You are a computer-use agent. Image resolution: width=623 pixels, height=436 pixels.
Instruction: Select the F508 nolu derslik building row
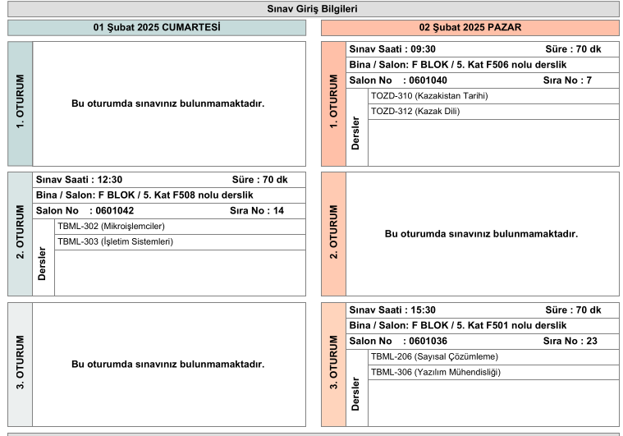pyautogui.click(x=169, y=195)
